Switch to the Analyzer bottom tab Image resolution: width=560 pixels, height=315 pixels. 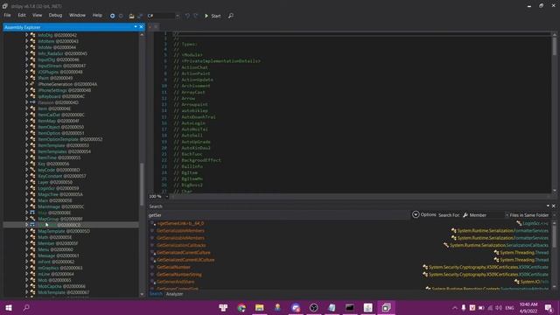175,294
